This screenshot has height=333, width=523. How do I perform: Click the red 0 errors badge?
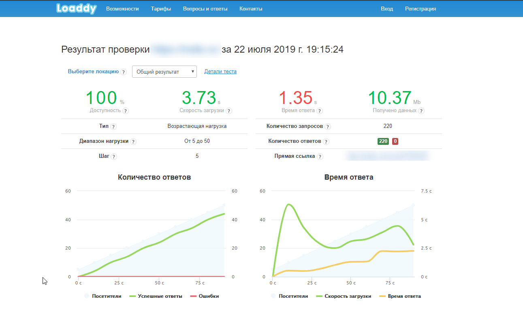395,141
